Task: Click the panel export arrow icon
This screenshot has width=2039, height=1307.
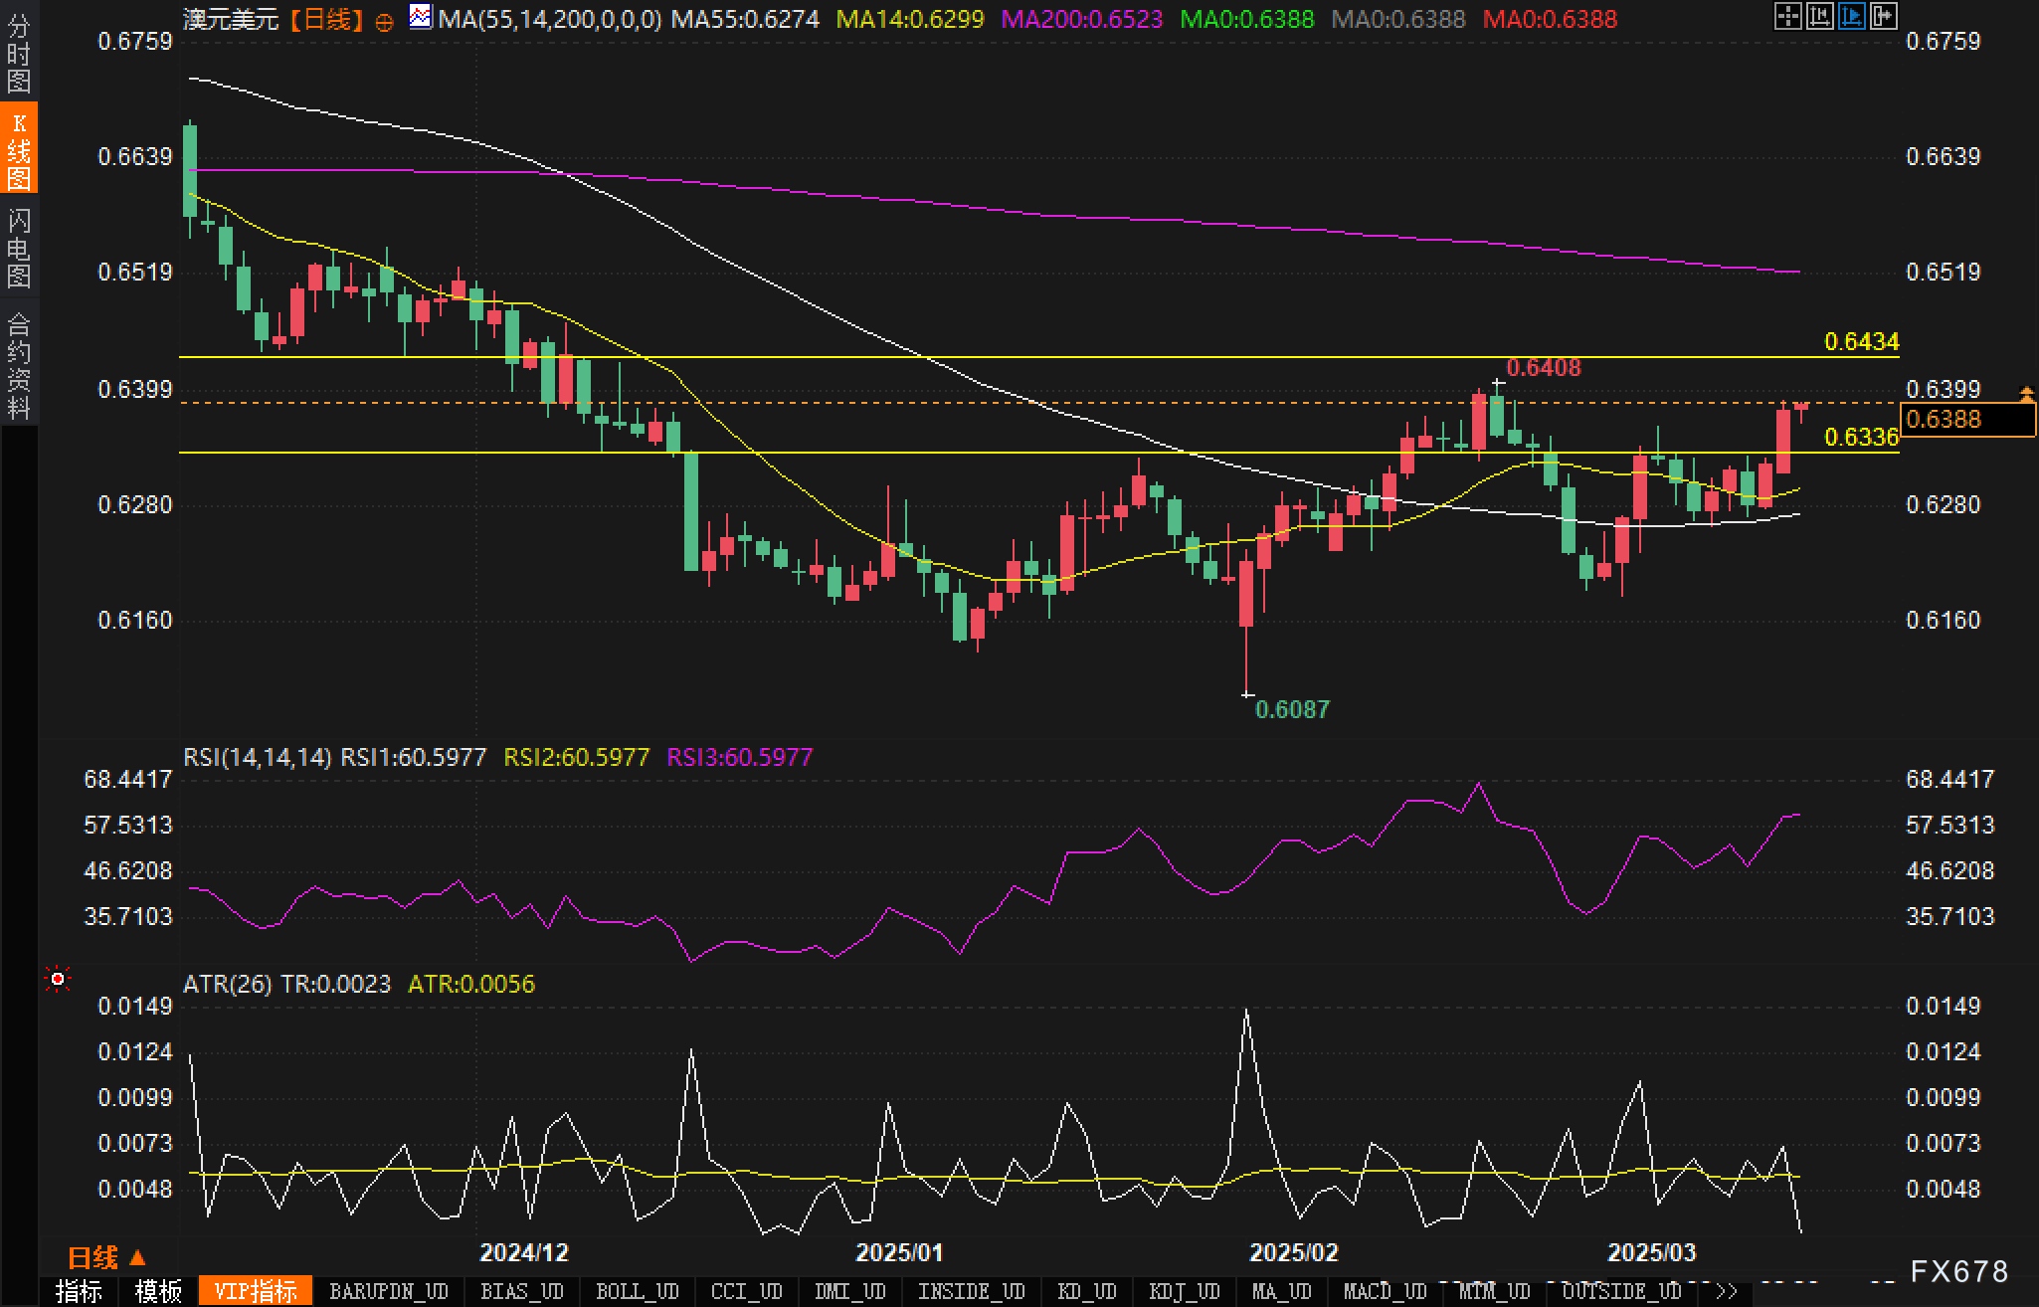Action: click(x=1883, y=16)
